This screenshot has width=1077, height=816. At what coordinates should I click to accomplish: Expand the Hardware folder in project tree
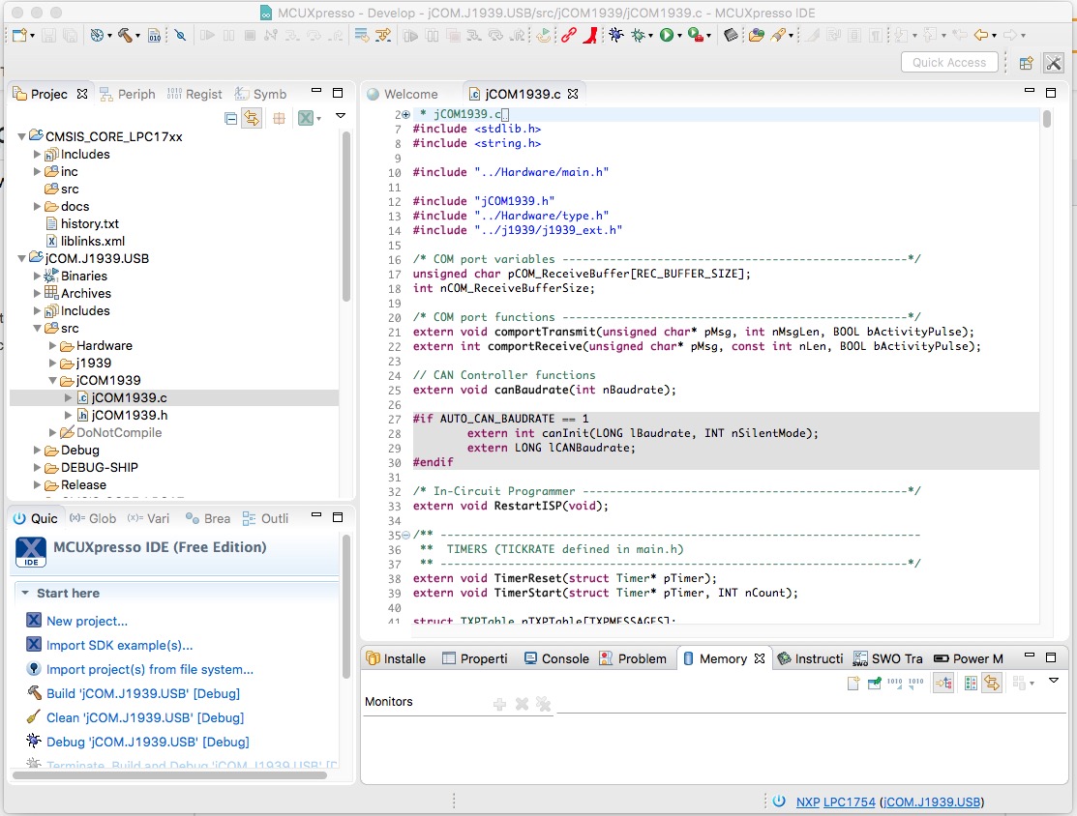(54, 346)
